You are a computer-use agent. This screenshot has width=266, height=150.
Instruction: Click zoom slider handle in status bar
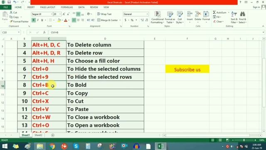tap(244, 140)
